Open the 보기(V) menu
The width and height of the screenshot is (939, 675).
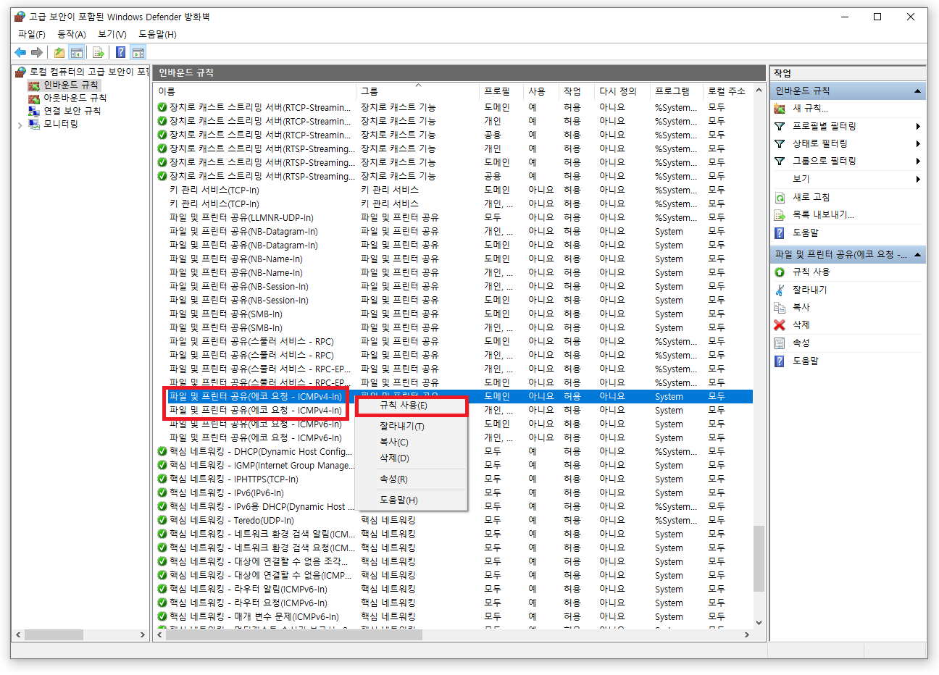112,34
